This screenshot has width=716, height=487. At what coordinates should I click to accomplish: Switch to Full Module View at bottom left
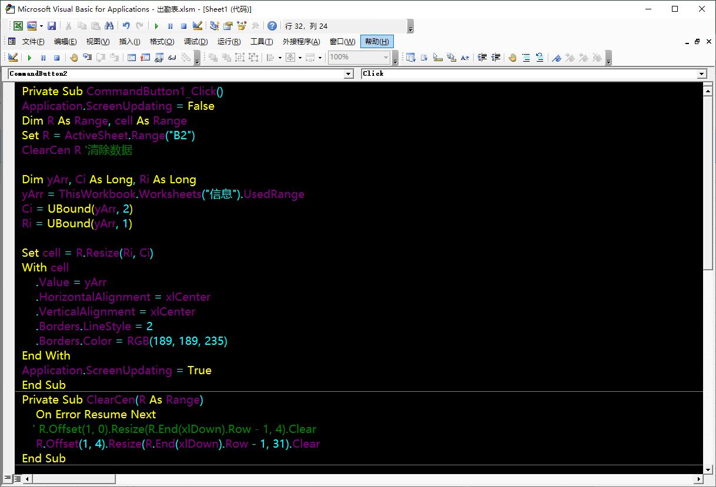pos(16,480)
